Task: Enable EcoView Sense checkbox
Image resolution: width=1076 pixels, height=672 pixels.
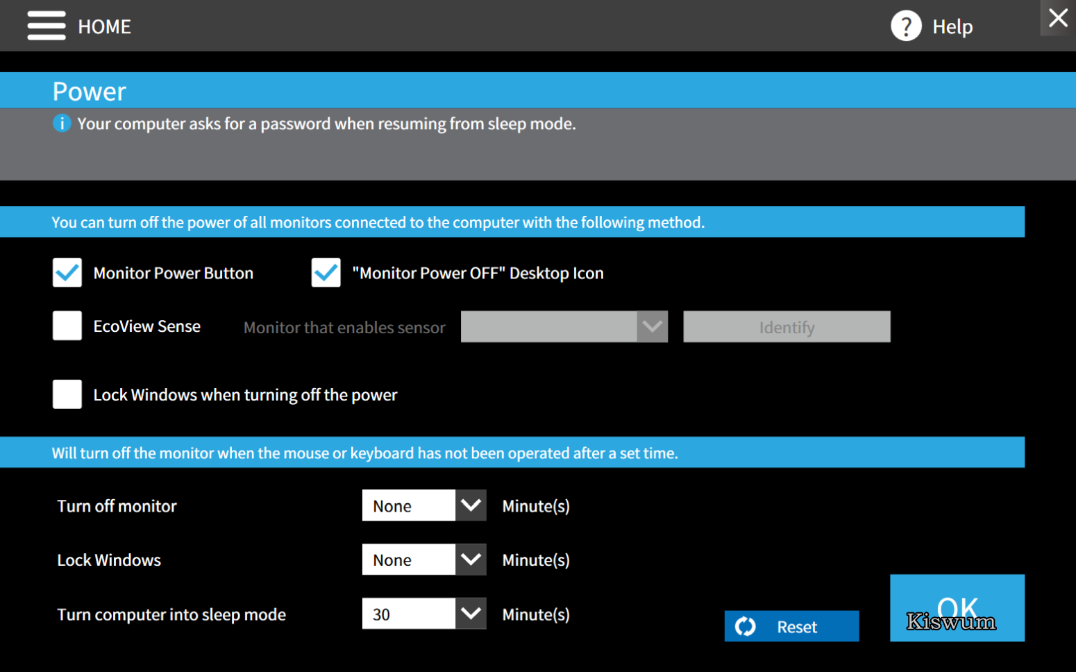Action: tap(67, 326)
